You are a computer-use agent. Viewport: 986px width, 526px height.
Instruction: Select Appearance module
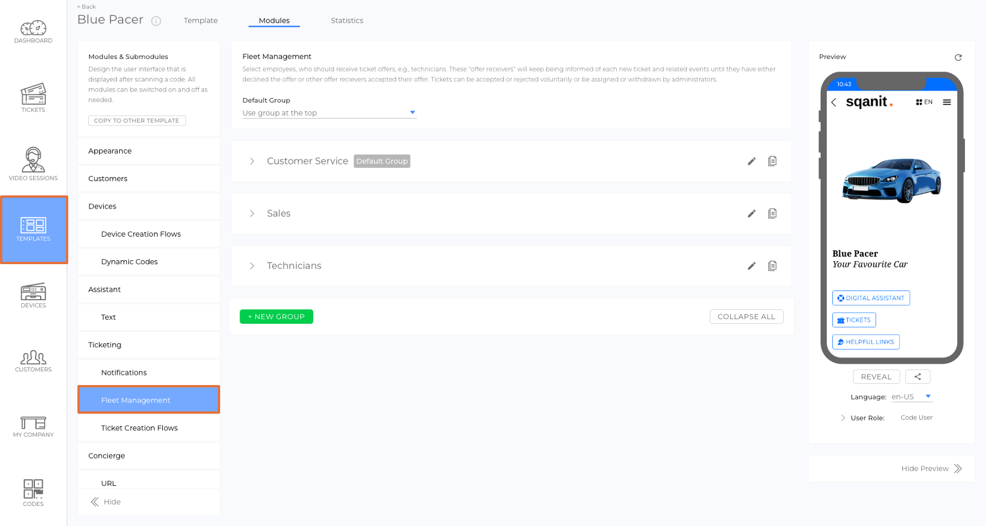pos(149,151)
